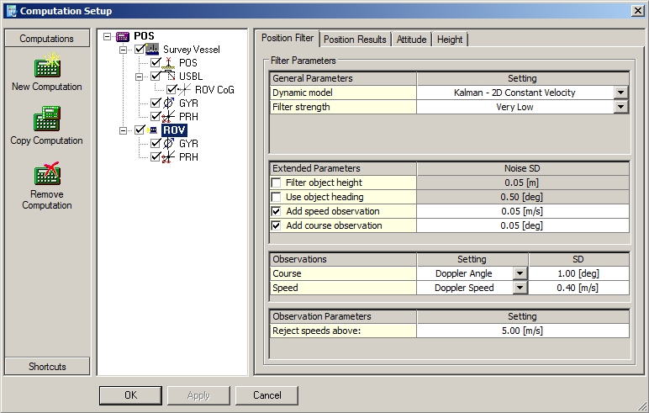Viewport: 649px width, 413px height.
Task: Switch to the Position Results tab
Action: point(355,40)
